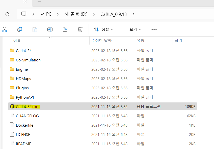Select the CarlaUE4.exe file name
The height and width of the screenshot is (149, 214).
pyautogui.click(x=27, y=107)
